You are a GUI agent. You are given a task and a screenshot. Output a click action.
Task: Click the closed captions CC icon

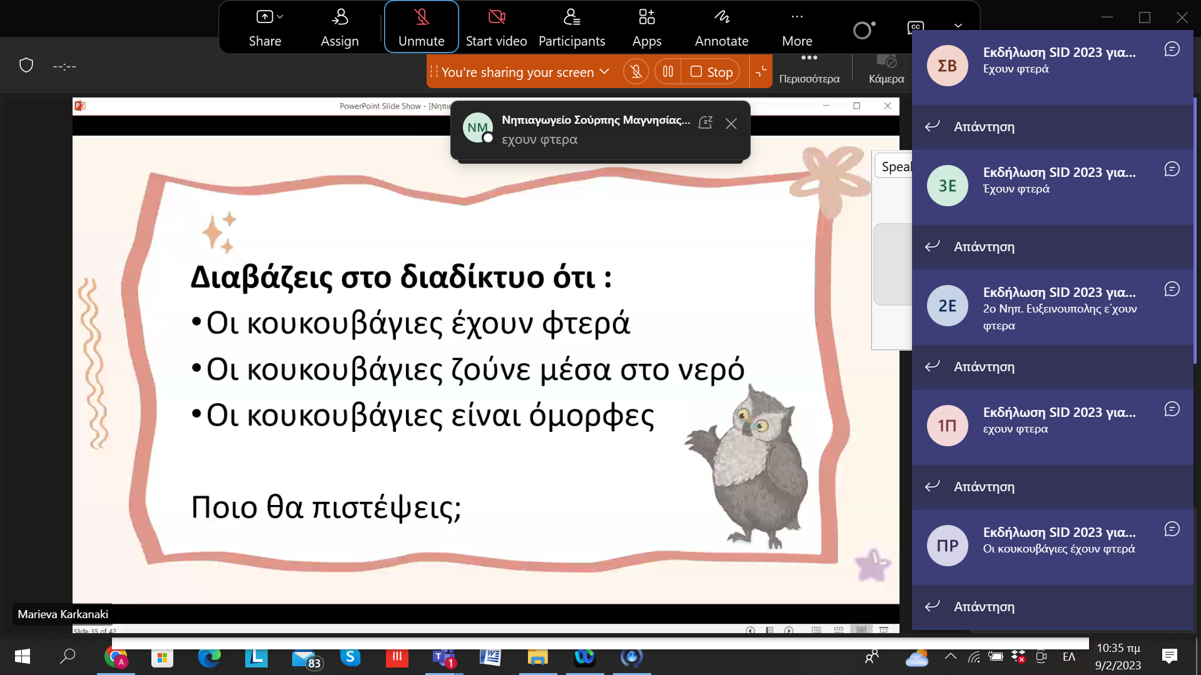tap(915, 27)
